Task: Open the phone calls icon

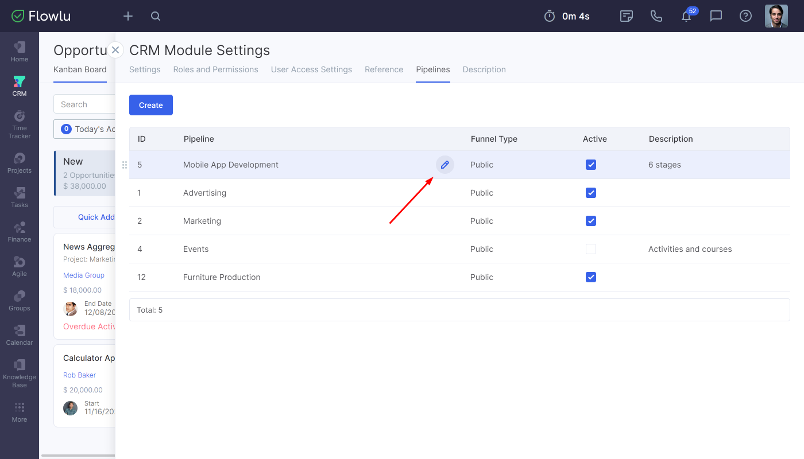Action: tap(656, 16)
